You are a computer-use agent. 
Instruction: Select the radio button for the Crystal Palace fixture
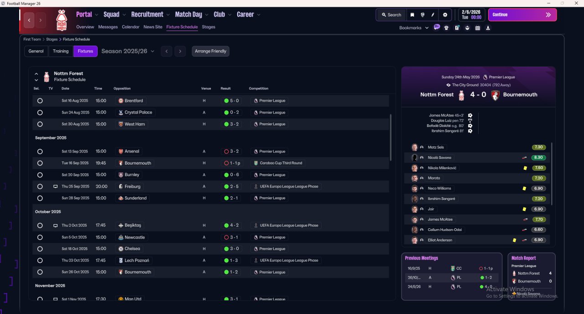point(40,112)
